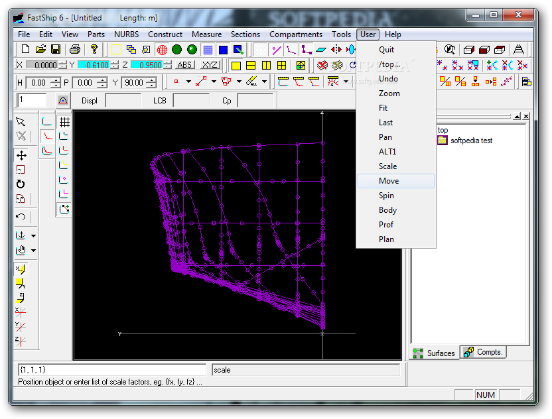The image size is (552, 419).
Task: Choose Move from the User menu
Action: point(395,181)
